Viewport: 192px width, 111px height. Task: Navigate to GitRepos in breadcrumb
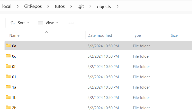click(34, 7)
